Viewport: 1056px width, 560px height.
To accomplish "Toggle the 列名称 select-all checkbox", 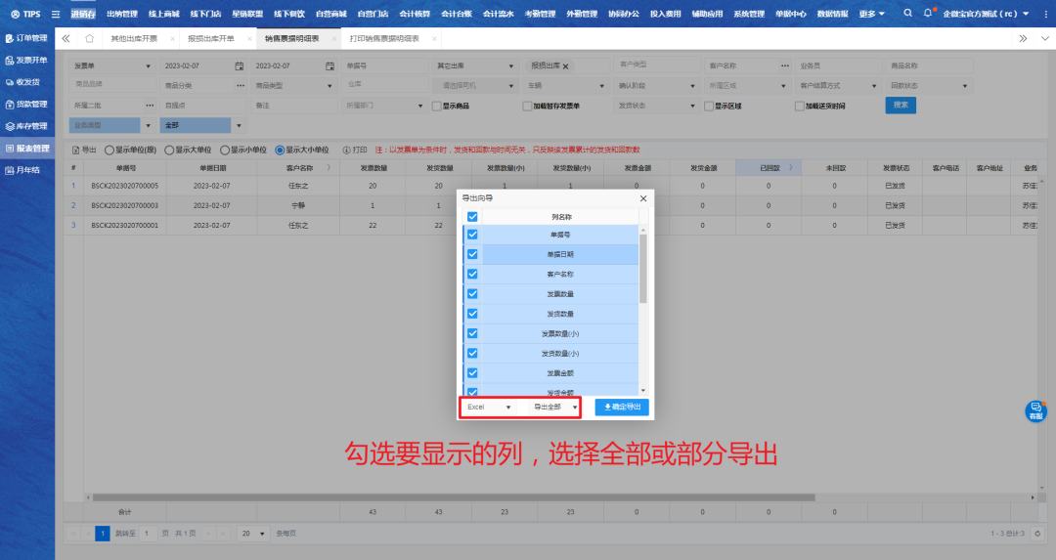I will 472,217.
